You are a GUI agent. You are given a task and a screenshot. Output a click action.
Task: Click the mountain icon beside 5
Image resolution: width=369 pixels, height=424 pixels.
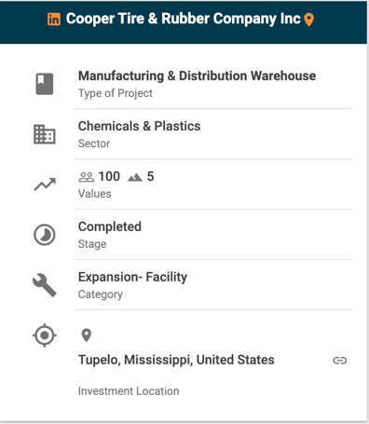click(x=135, y=177)
